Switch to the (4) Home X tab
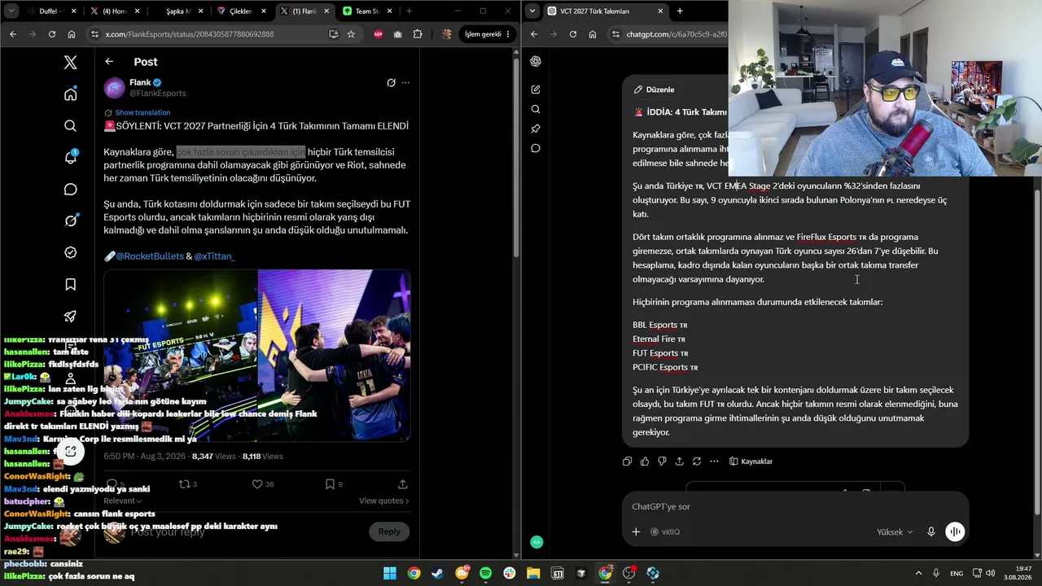The height and width of the screenshot is (586, 1042). [116, 11]
